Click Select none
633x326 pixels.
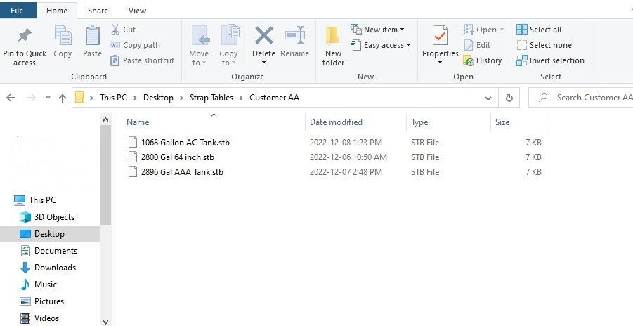(x=544, y=45)
